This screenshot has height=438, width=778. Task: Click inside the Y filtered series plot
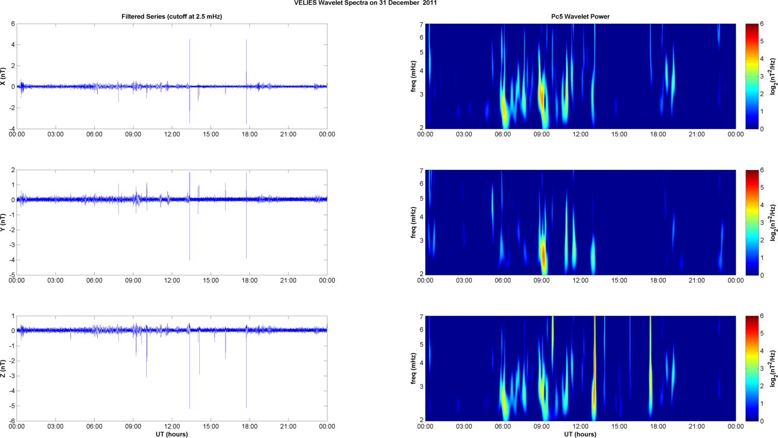[171, 222]
